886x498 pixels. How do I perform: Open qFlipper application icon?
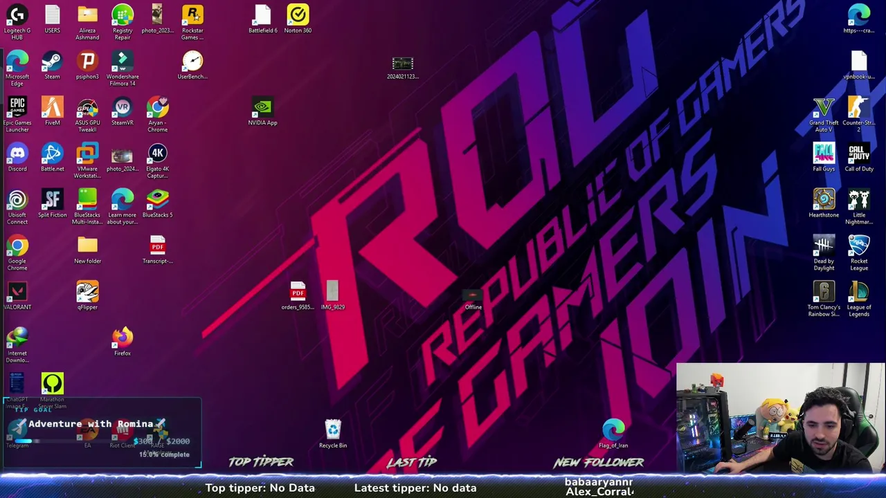click(87, 295)
